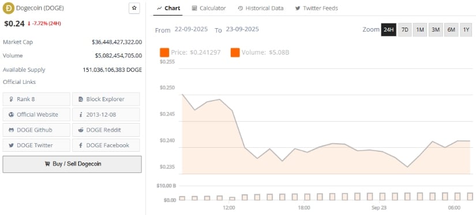The image size is (476, 215).
Task: Click the $0.24 price text
Action: click(x=14, y=24)
